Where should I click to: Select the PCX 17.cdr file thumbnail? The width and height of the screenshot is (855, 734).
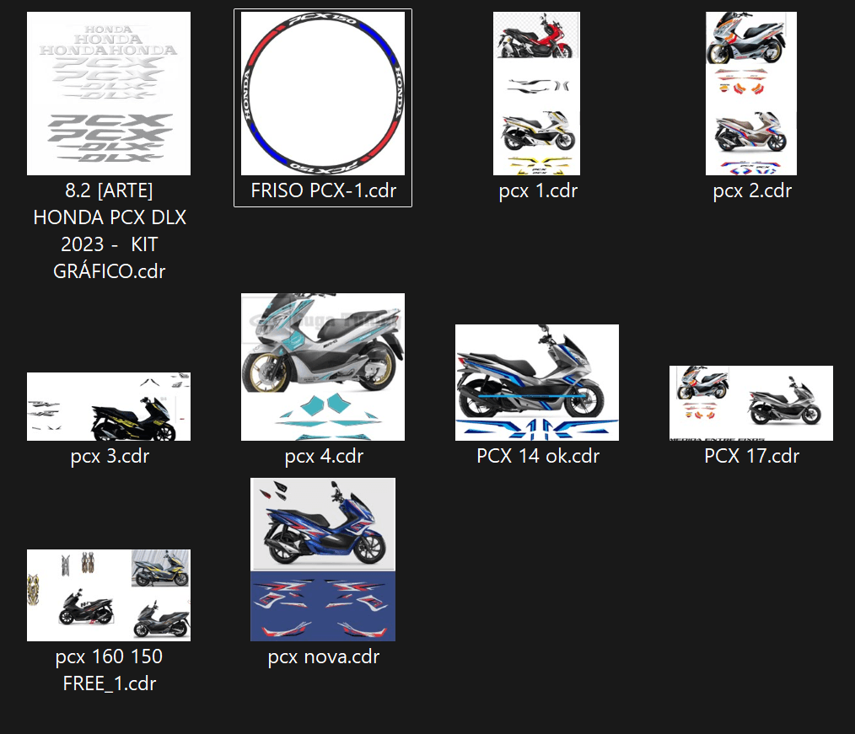(750, 403)
